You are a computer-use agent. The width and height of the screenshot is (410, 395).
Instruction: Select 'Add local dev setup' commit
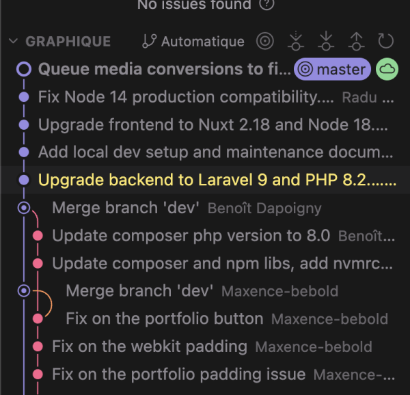coord(205,152)
